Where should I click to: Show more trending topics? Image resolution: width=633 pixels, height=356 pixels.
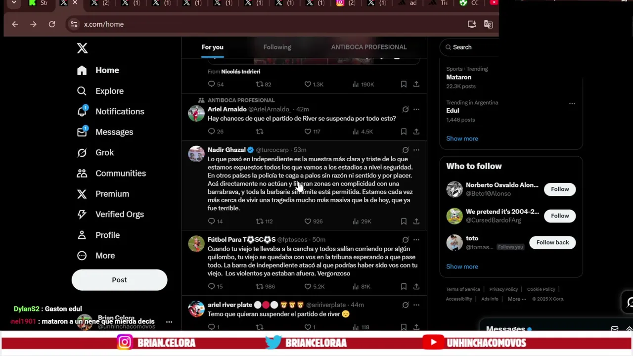coord(462,138)
